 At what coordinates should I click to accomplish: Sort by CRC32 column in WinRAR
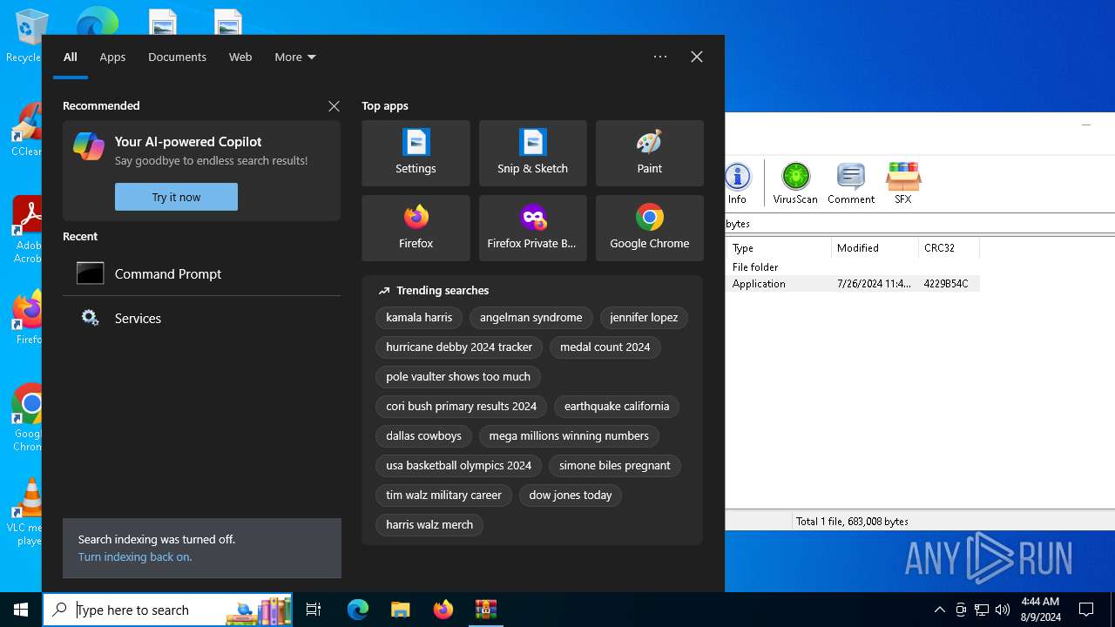coord(949,248)
